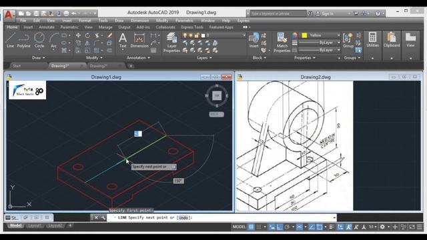Open the Format menu
The height and width of the screenshot is (240, 427).
(85, 21)
